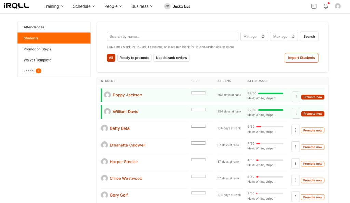The width and height of the screenshot is (350, 203).
Task: Click William Davis's avatar icon
Action: (x=107, y=111)
